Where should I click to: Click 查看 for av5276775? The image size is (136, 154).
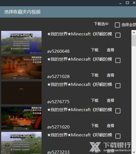point(111,100)
